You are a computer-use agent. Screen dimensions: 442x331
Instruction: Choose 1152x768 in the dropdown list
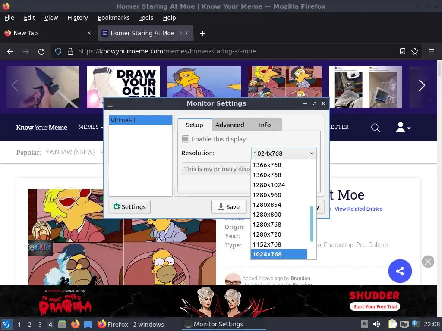[279, 244]
